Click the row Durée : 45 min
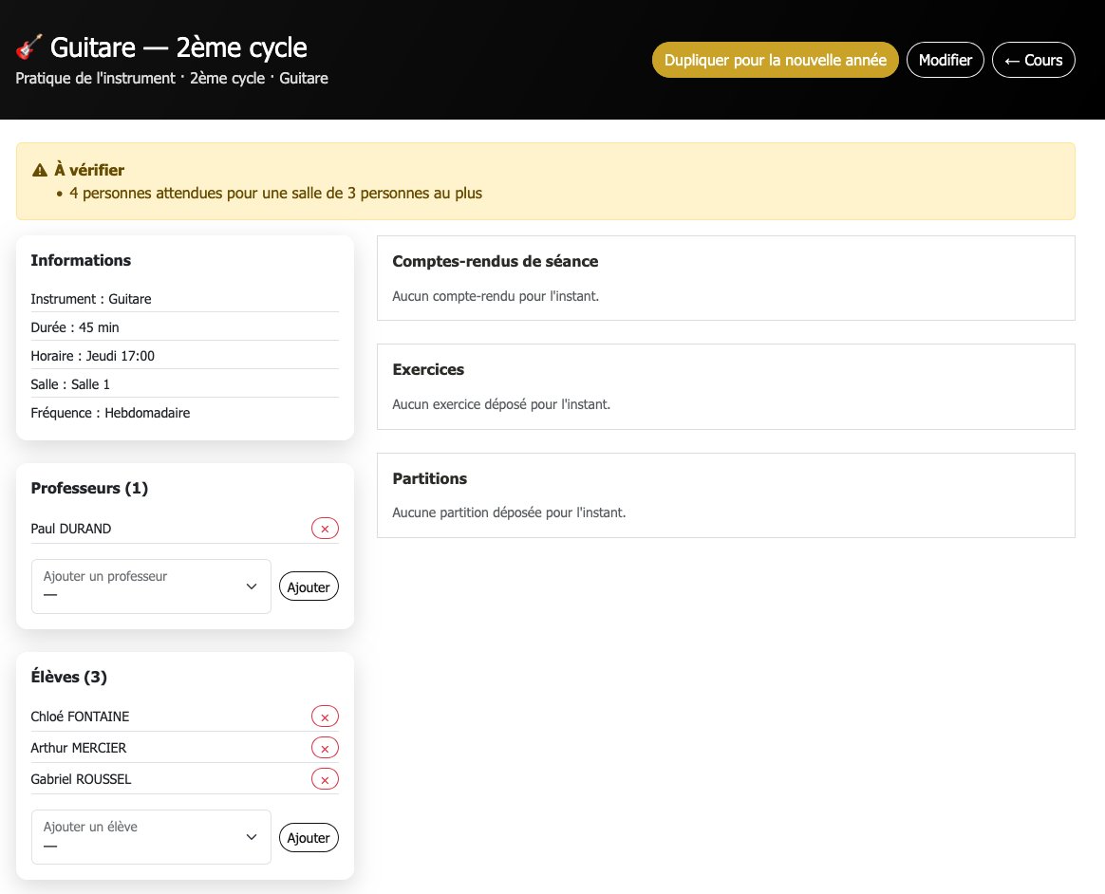The width and height of the screenshot is (1105, 894). tap(184, 326)
